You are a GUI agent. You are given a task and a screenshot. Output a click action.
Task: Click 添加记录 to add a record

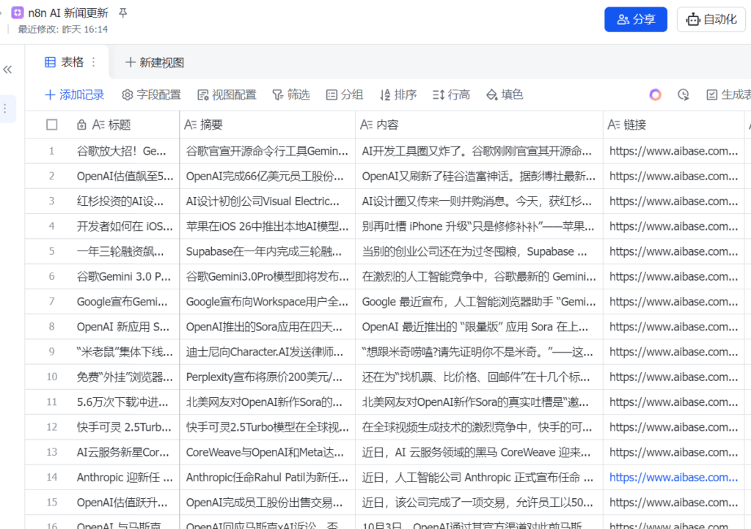(75, 95)
